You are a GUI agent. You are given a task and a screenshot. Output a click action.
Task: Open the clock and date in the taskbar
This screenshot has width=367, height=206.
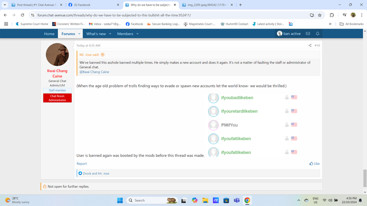pos(349,200)
